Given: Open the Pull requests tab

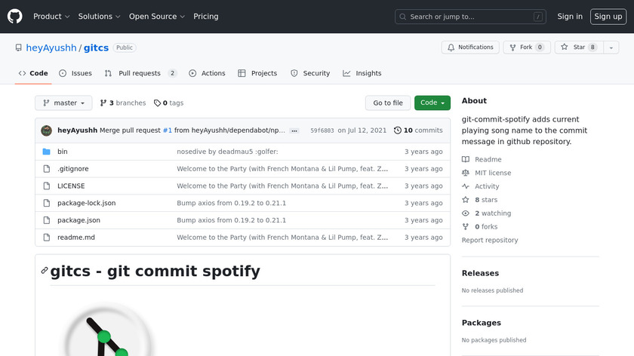Looking at the screenshot, I should pos(140,73).
